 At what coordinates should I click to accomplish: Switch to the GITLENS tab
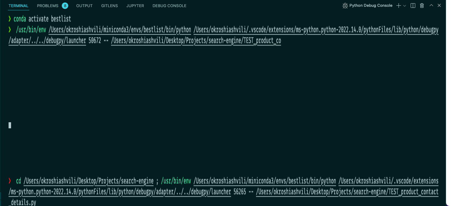109,6
